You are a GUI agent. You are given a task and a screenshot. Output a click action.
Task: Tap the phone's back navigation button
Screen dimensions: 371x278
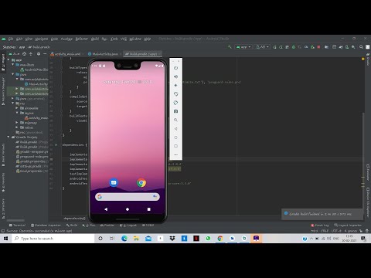pos(106,209)
